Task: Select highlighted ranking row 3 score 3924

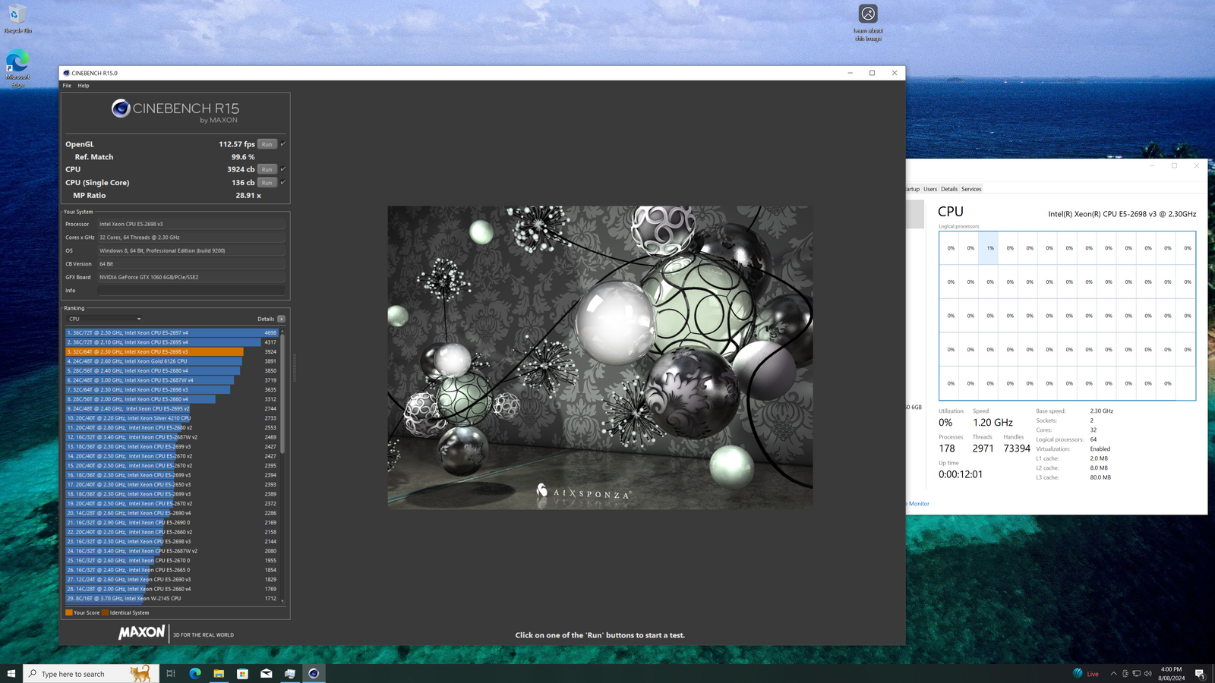Action: tap(172, 351)
